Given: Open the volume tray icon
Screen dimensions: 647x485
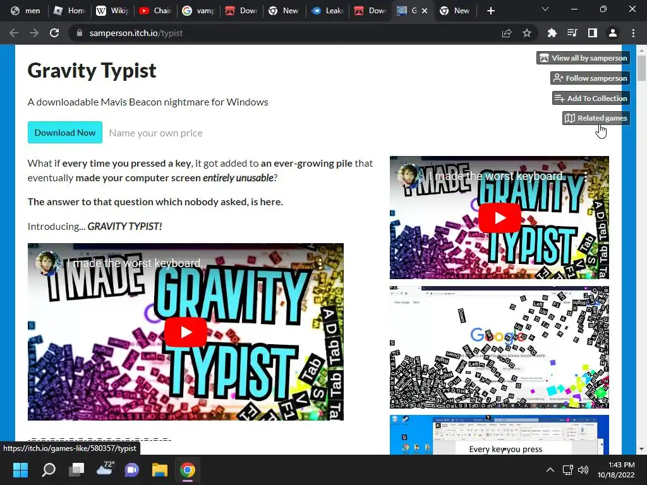Looking at the screenshot, I should 583,470.
